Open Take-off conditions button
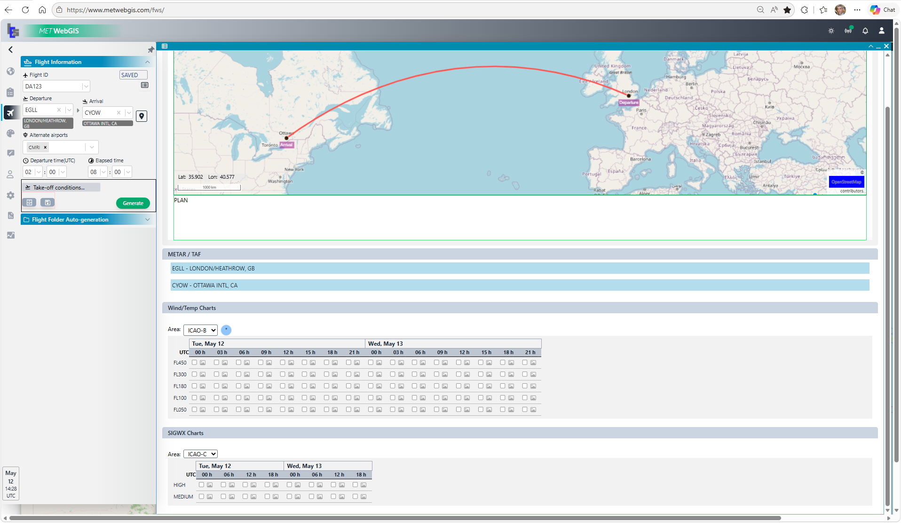Screen dimensions: 901x523 point(61,188)
